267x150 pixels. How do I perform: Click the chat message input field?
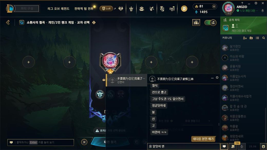click(x=183, y=146)
